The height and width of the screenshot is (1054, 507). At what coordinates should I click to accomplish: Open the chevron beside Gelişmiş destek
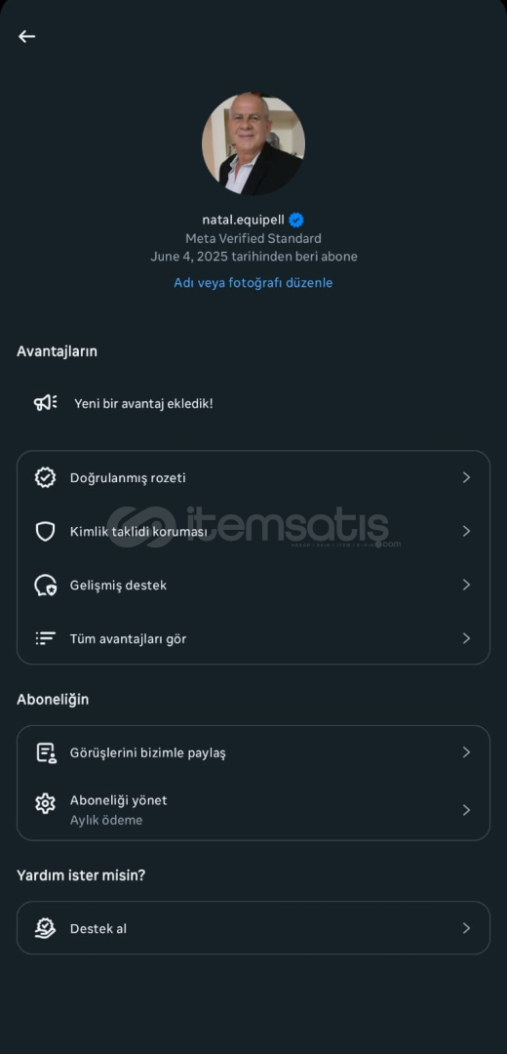click(466, 585)
